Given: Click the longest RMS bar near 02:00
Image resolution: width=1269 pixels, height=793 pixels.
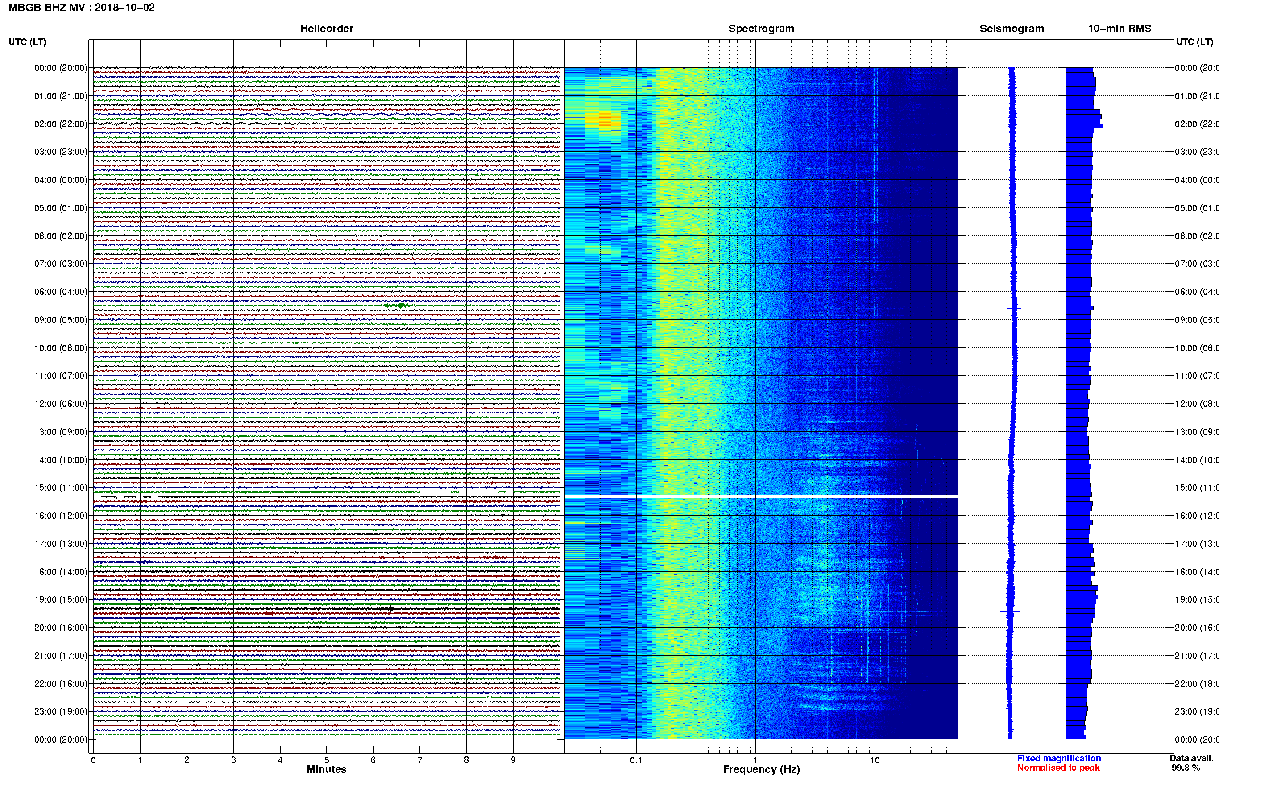Looking at the screenshot, I should click(x=1084, y=126).
